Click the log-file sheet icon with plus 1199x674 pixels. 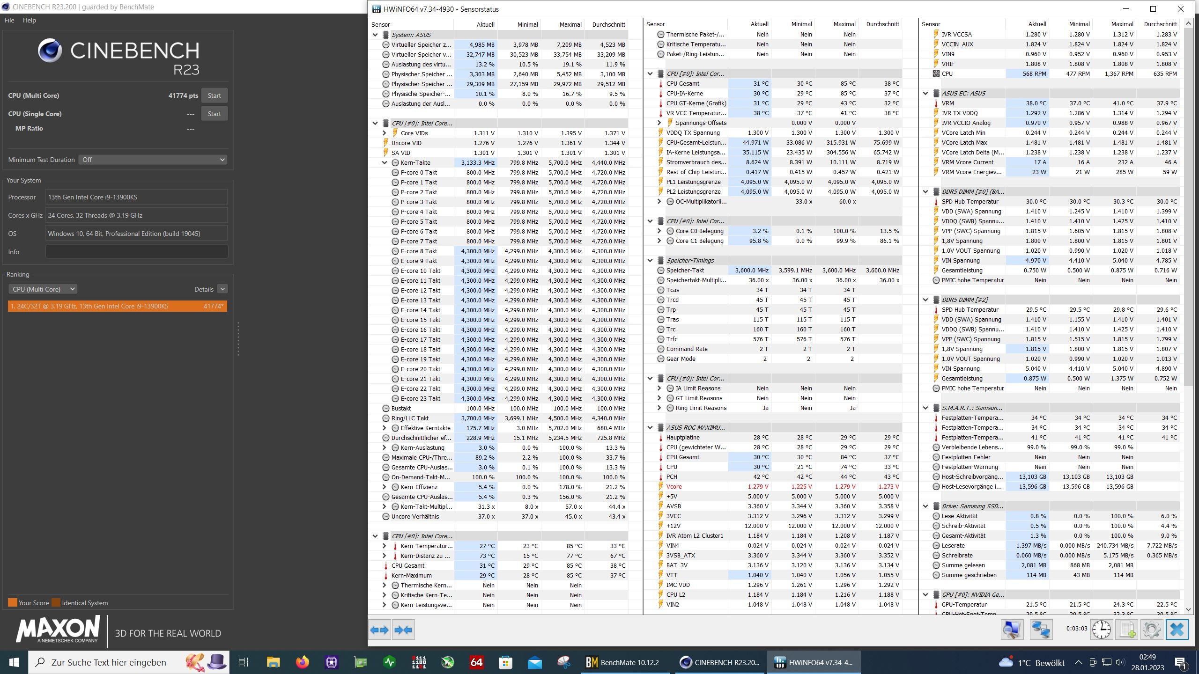(1127, 629)
